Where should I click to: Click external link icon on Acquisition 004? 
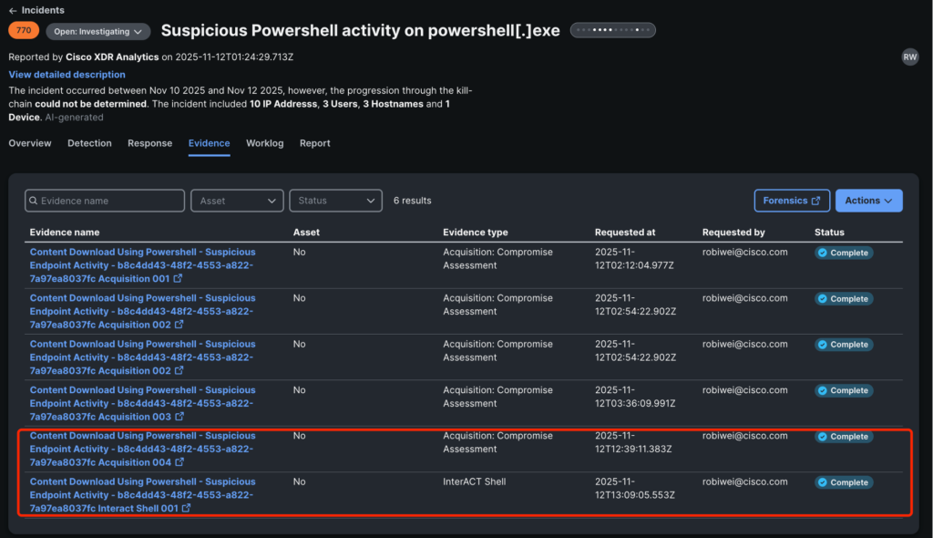(178, 462)
